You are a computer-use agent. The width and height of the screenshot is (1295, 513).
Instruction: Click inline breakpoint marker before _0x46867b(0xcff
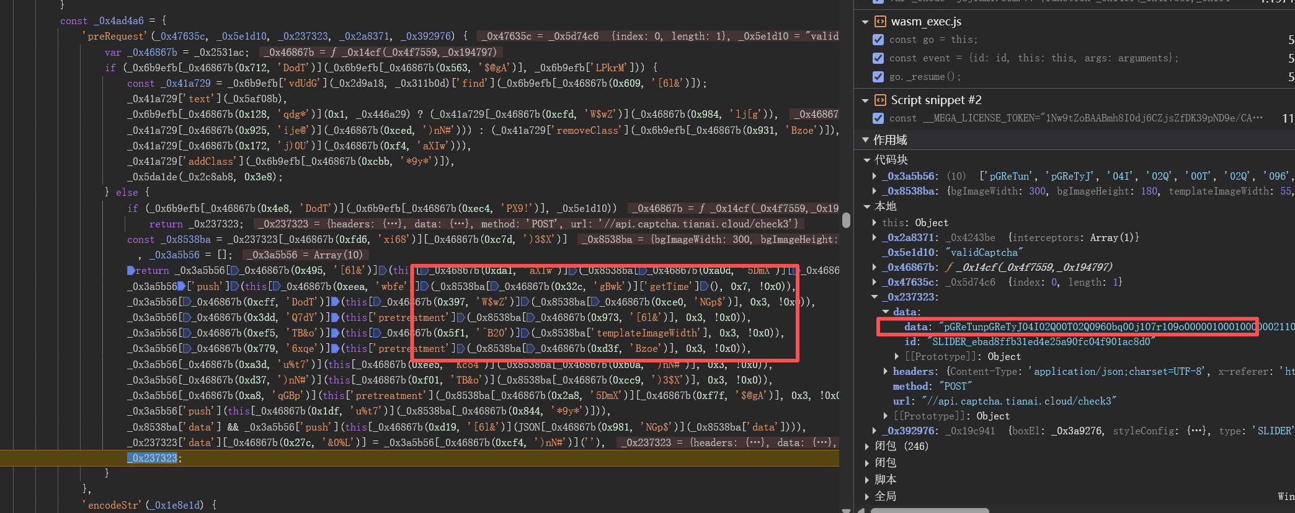(187, 302)
